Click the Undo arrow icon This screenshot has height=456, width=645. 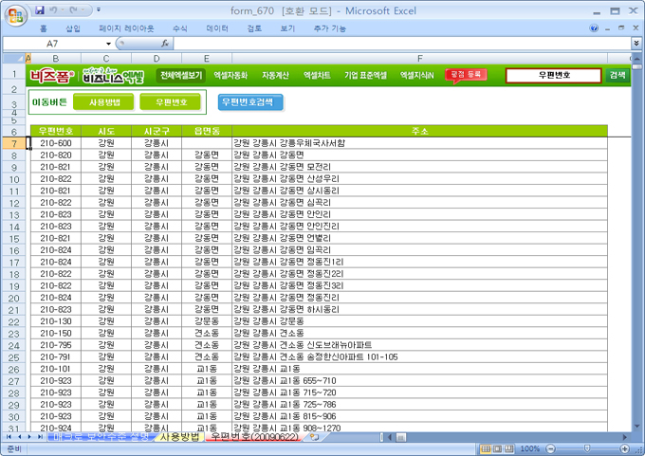pyautogui.click(x=55, y=9)
